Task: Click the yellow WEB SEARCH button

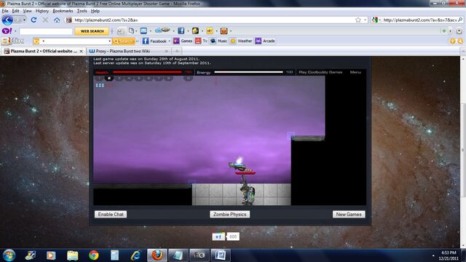Action: (x=92, y=31)
